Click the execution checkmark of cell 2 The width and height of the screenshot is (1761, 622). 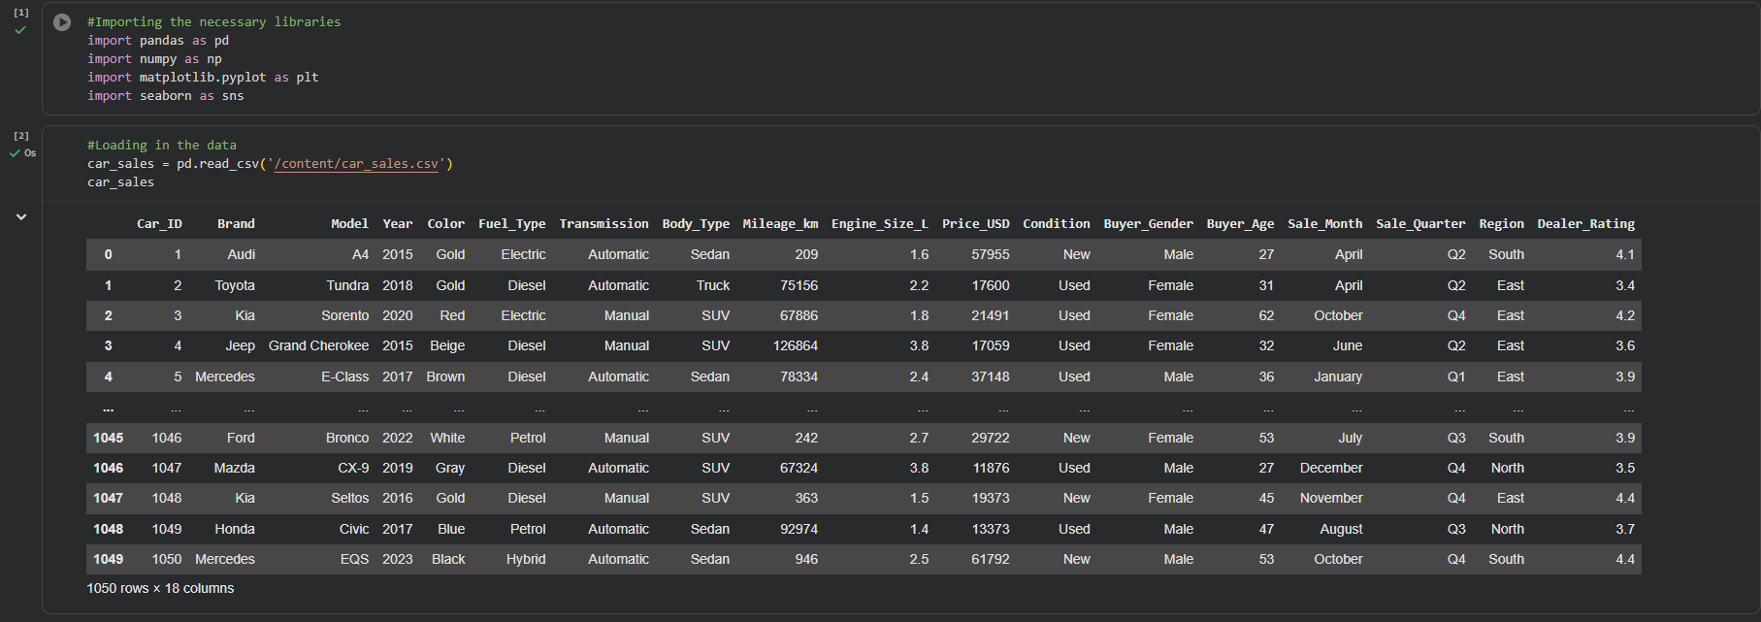15,153
